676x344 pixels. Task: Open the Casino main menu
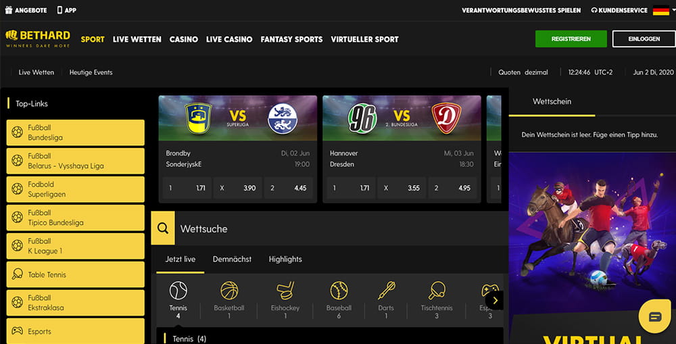tap(184, 39)
